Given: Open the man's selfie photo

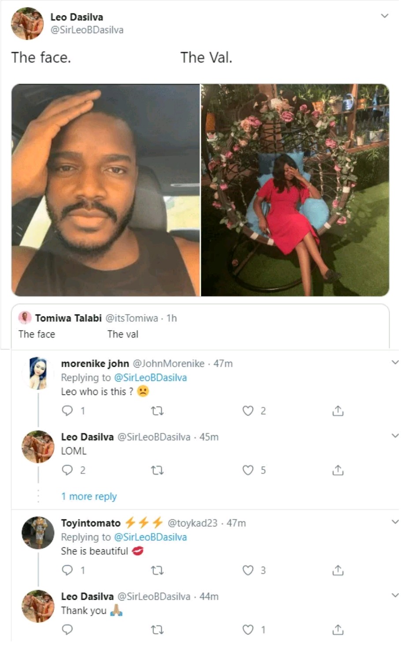Looking at the screenshot, I should [x=106, y=190].
